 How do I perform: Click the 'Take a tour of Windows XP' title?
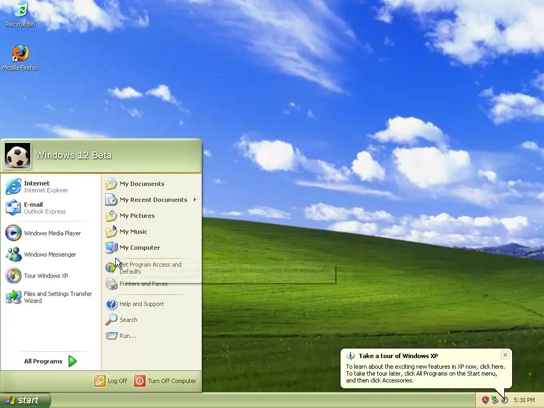398,355
